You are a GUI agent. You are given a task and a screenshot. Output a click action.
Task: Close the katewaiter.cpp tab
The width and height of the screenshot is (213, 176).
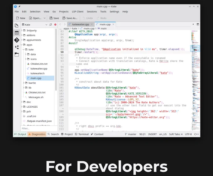(x=92, y=24)
